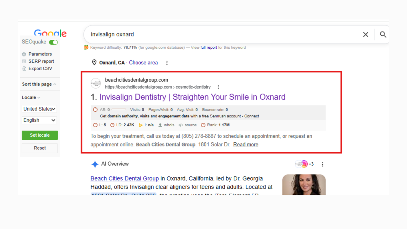This screenshot has height=229, width=407.
Task: Click the Bounce rate: 0 metric
Action: pos(215,110)
